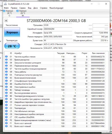Click the rotation speed field 7200 RPM
The height and width of the screenshot is (134, 112).
pyautogui.click(x=101, y=33)
